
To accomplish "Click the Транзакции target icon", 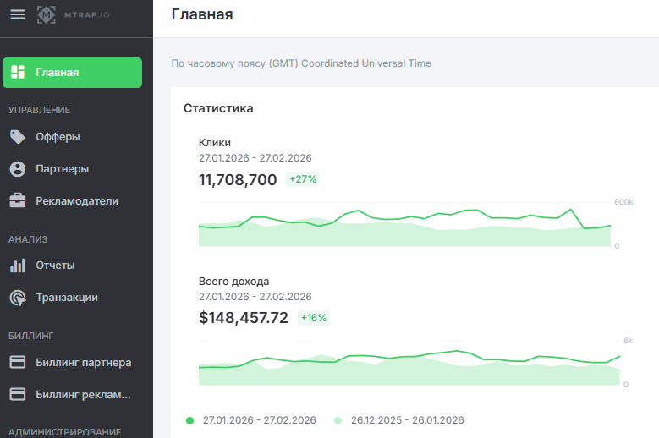I will [x=17, y=298].
